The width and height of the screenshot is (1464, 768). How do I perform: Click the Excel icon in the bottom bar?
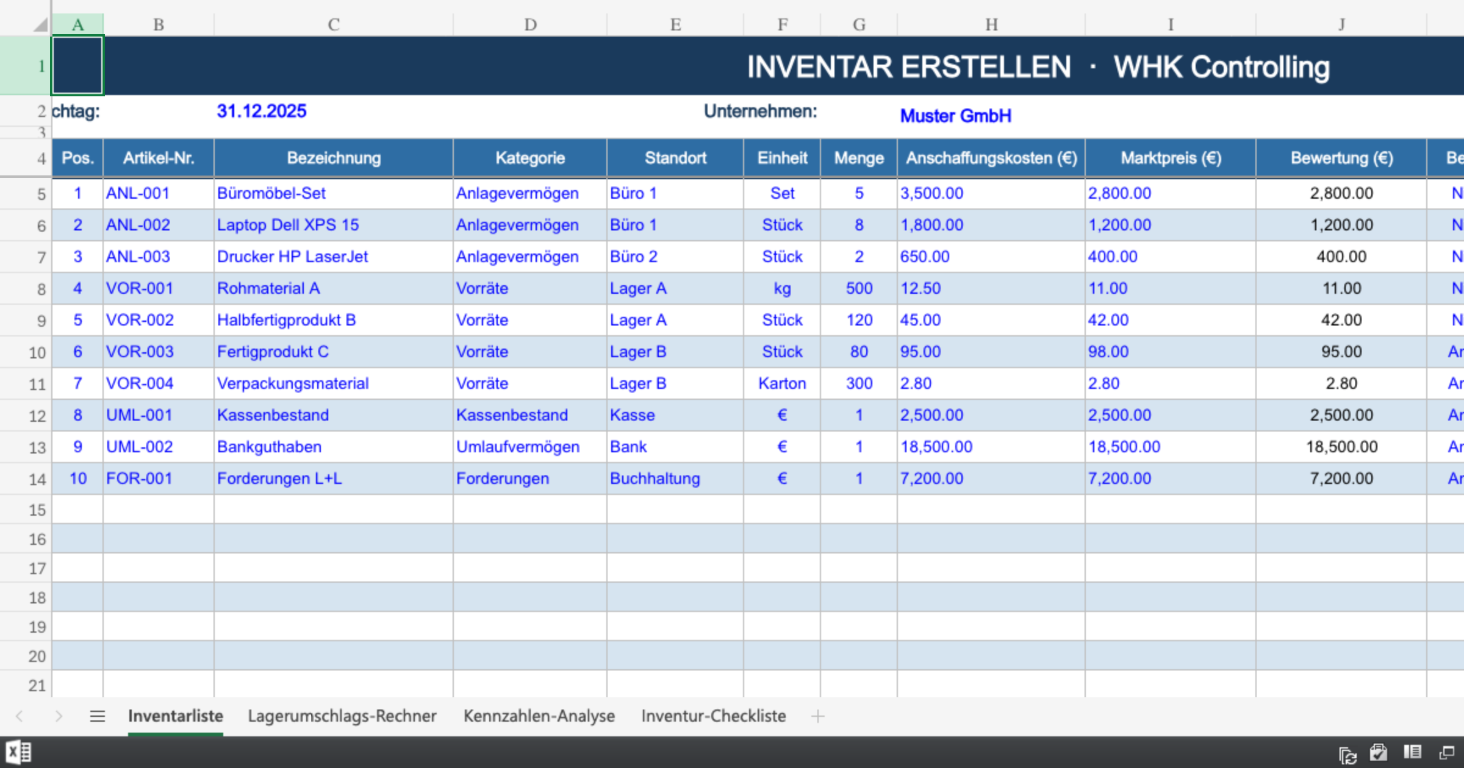pyautogui.click(x=19, y=753)
